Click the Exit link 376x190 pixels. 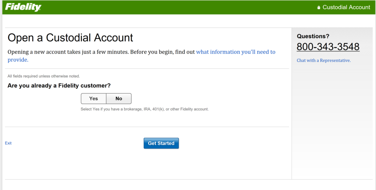click(8, 143)
